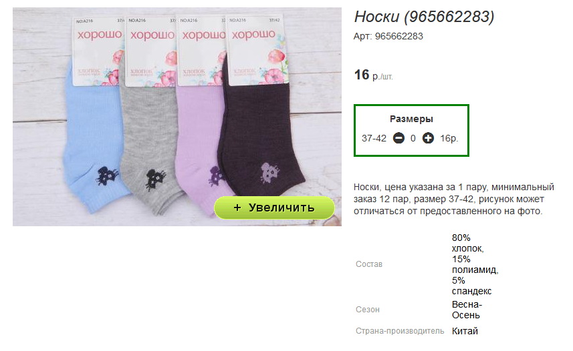Click the quantity value 0 between steppers

413,138
